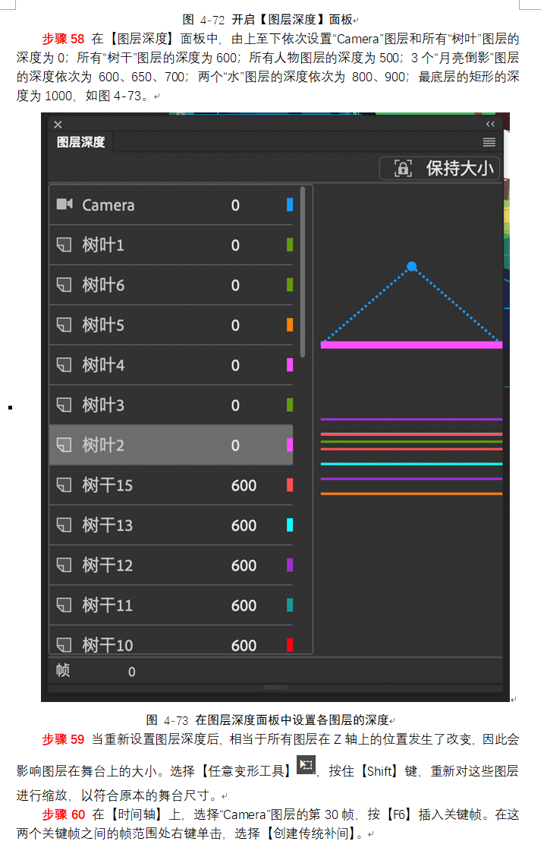Click the 树干15 layer icon
This screenshot has height=857, width=547.
pos(64,485)
